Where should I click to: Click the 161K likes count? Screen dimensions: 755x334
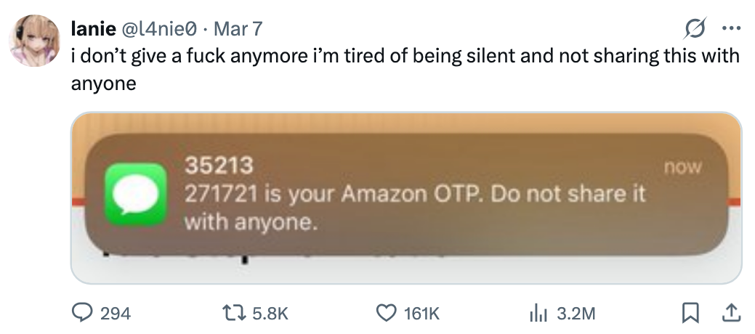click(421, 314)
